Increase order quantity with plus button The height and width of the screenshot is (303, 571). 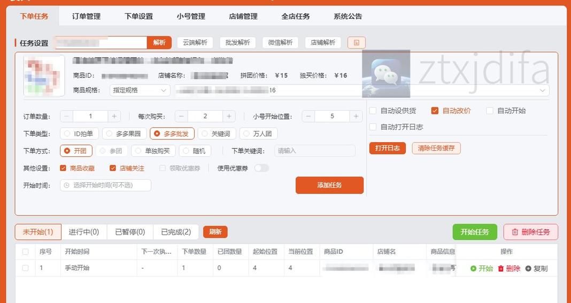click(x=114, y=116)
